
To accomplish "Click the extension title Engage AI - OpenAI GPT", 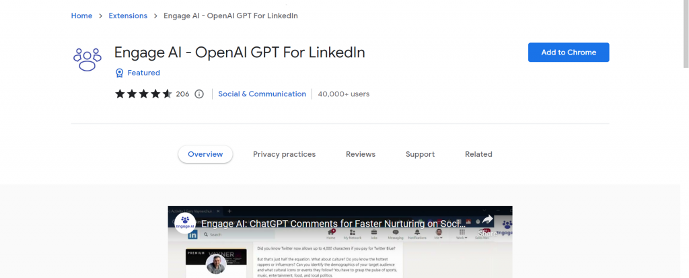I will (240, 53).
